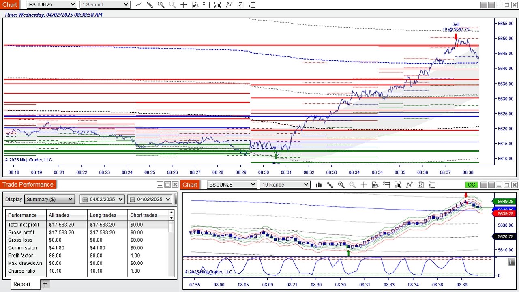Select the Sharpe ratio row label

pos(21,271)
